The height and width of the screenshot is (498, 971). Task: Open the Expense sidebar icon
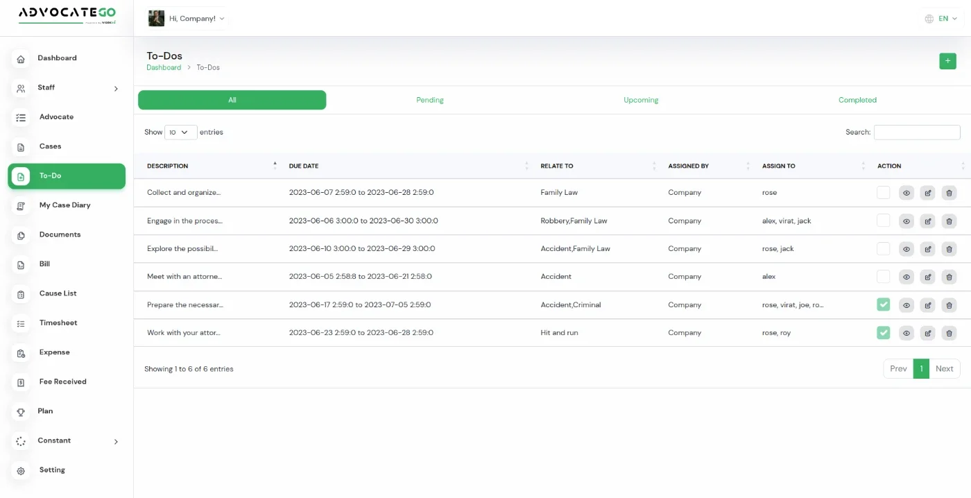click(21, 353)
